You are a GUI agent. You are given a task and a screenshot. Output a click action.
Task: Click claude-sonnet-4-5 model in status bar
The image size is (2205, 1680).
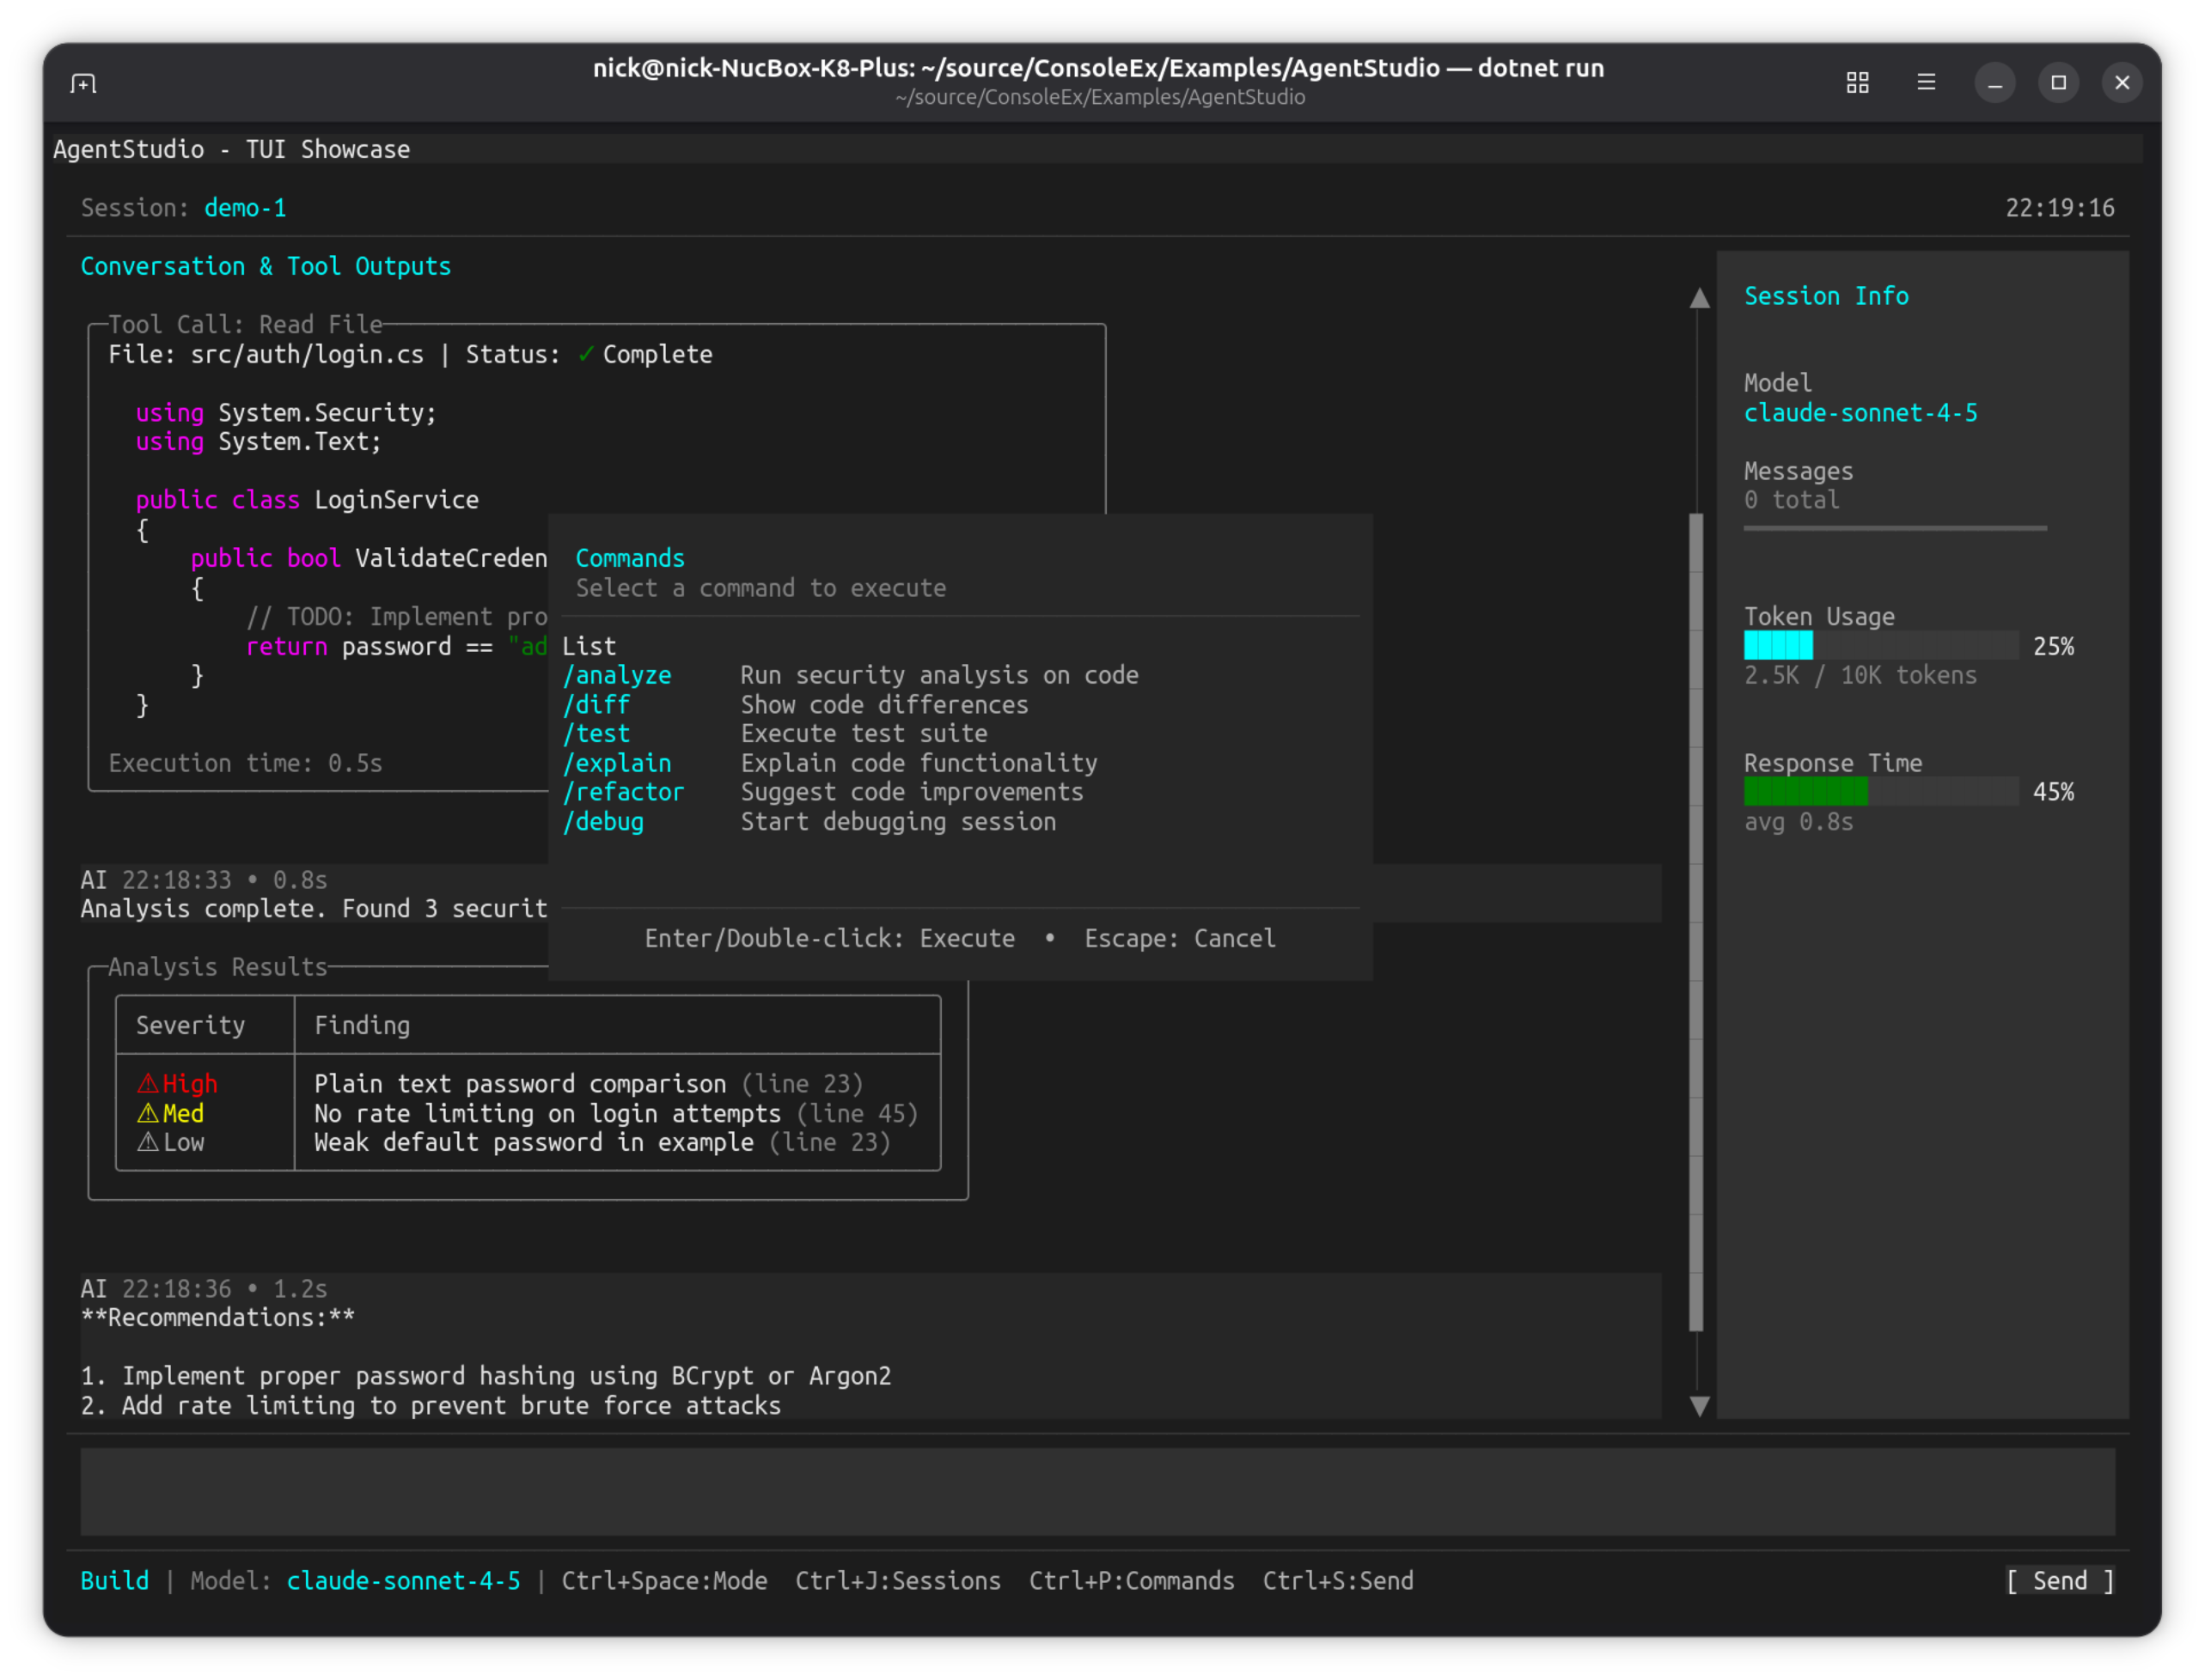[x=403, y=1581]
